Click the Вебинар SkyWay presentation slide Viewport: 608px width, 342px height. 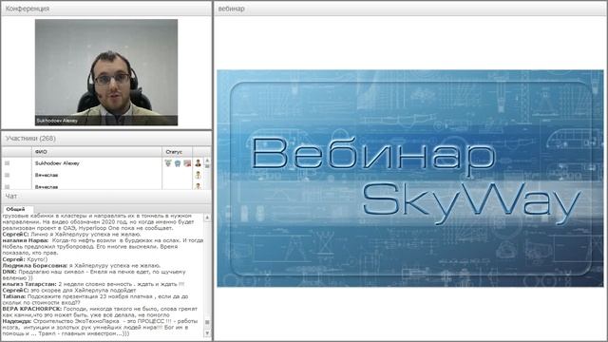point(409,179)
